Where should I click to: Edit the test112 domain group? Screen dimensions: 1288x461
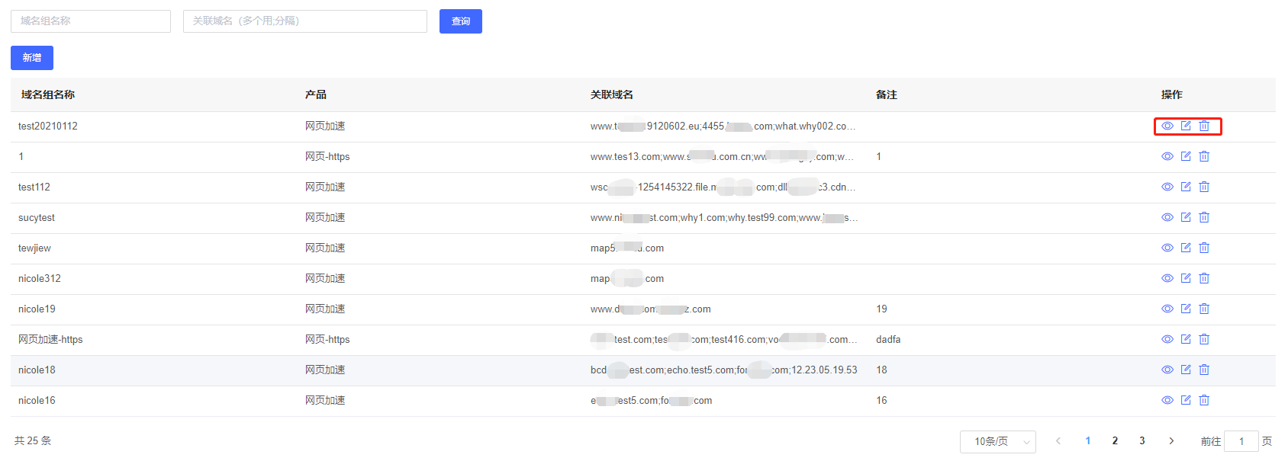(x=1186, y=187)
